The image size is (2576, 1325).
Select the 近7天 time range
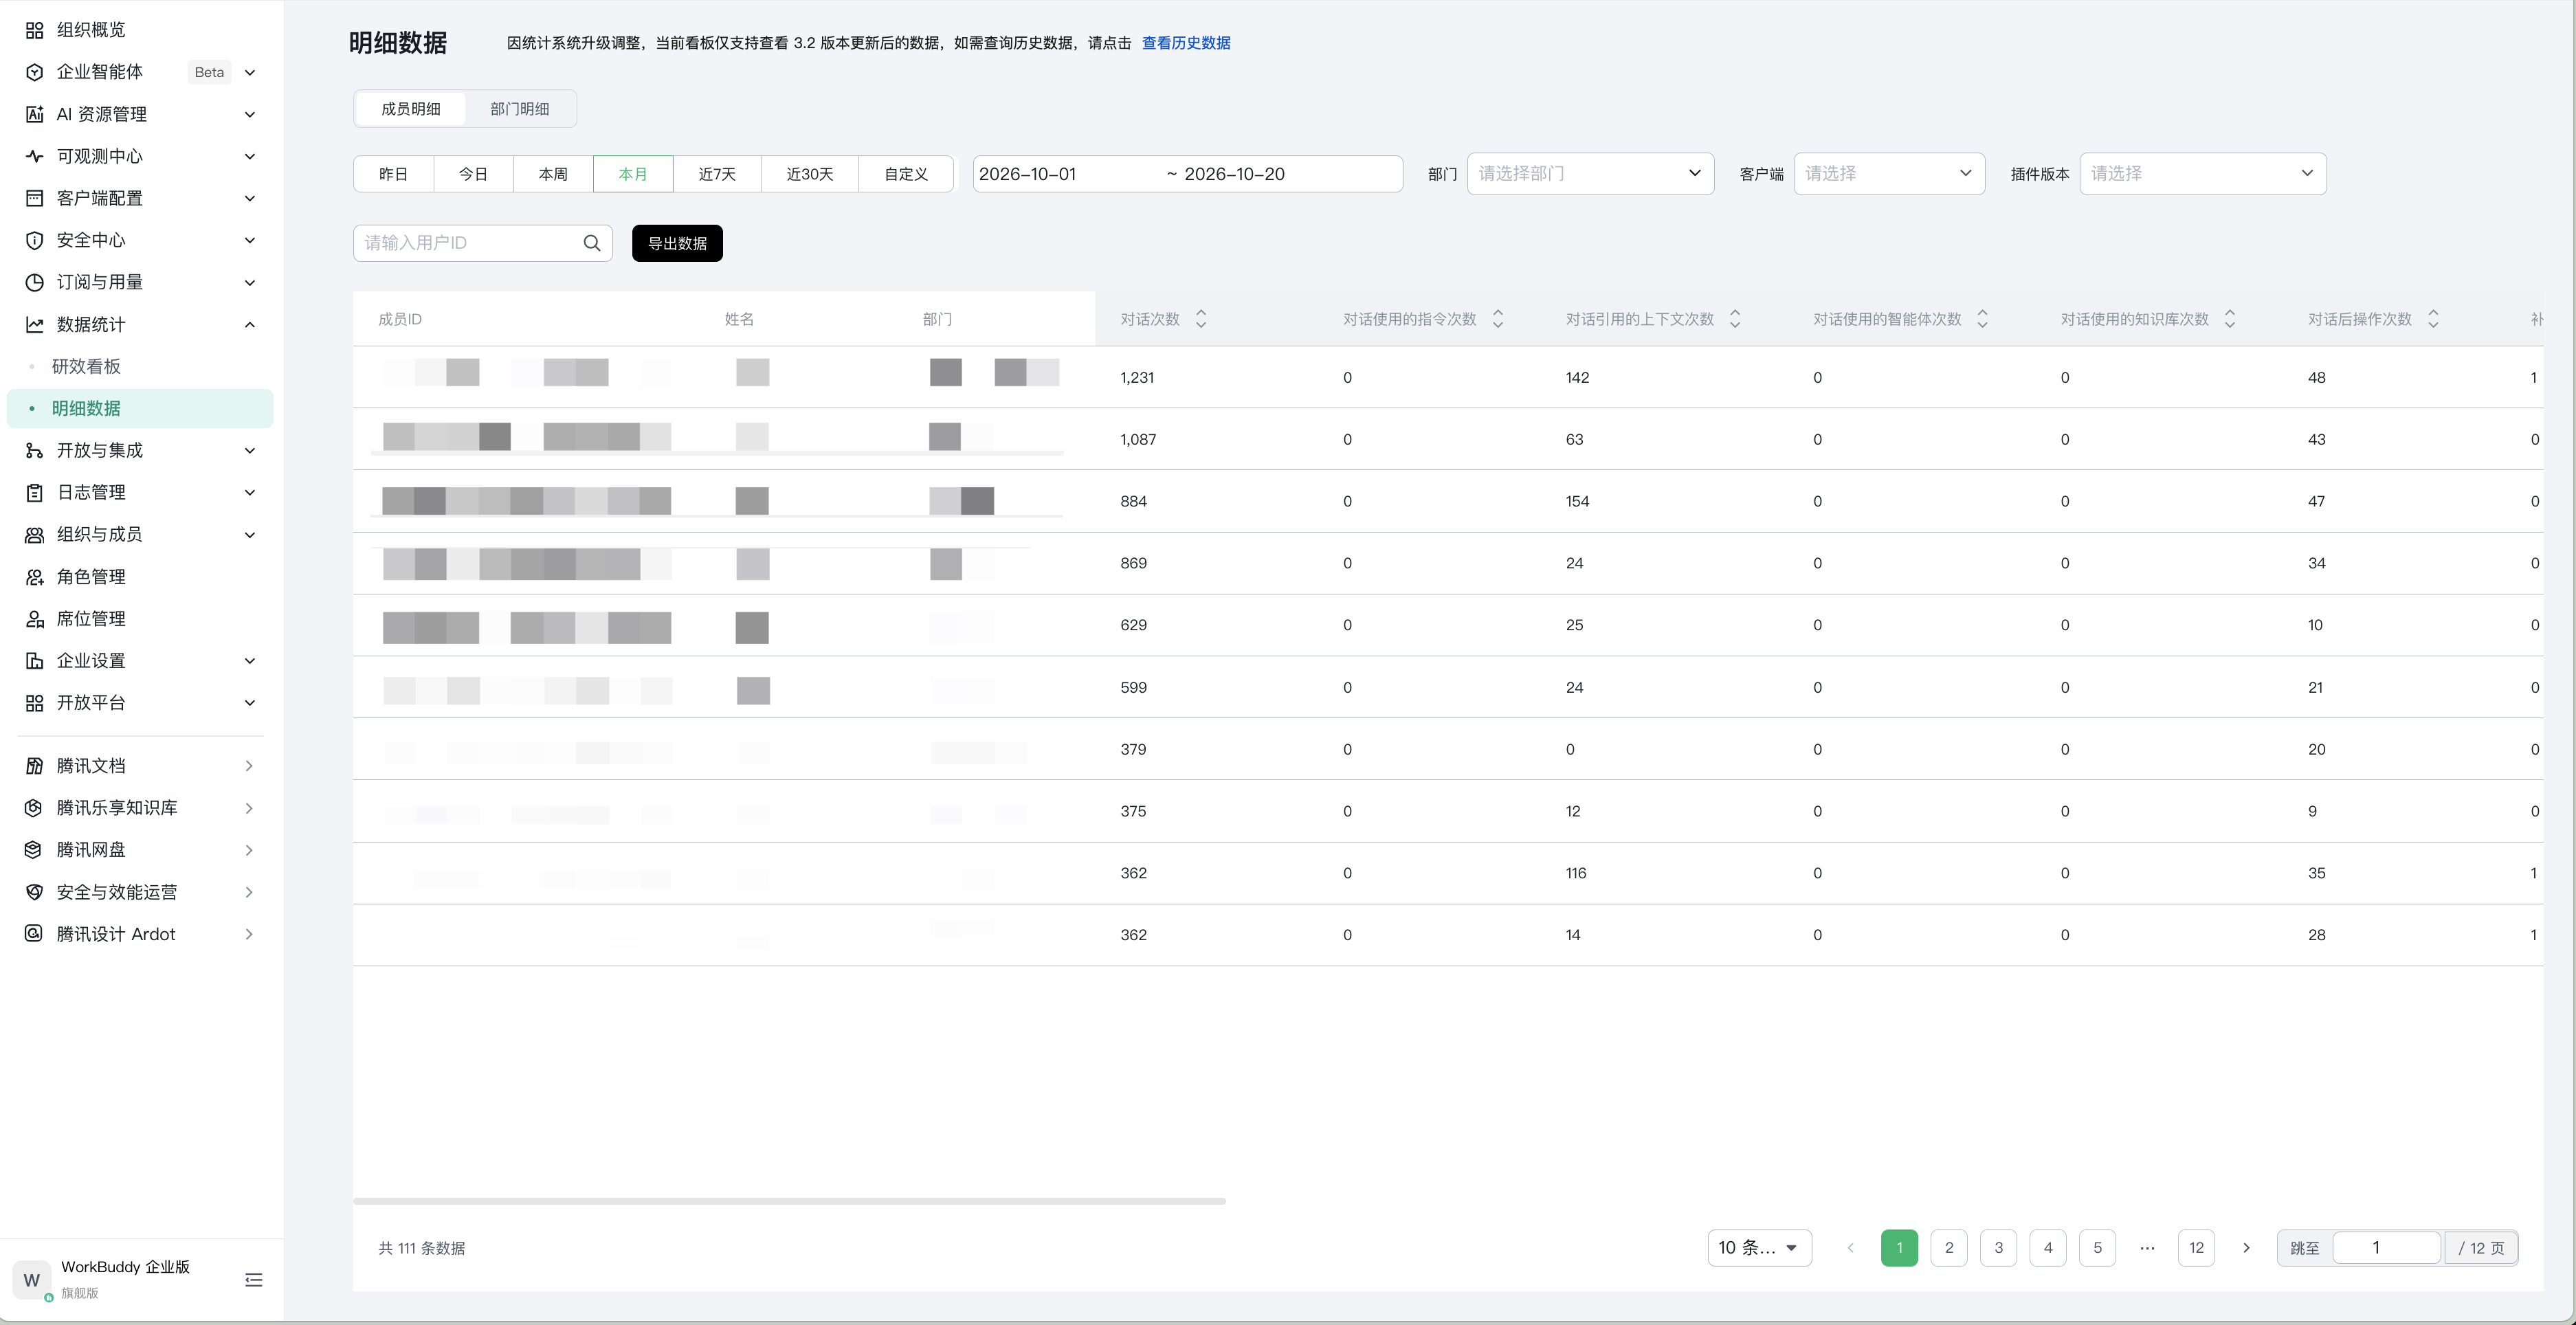(717, 174)
